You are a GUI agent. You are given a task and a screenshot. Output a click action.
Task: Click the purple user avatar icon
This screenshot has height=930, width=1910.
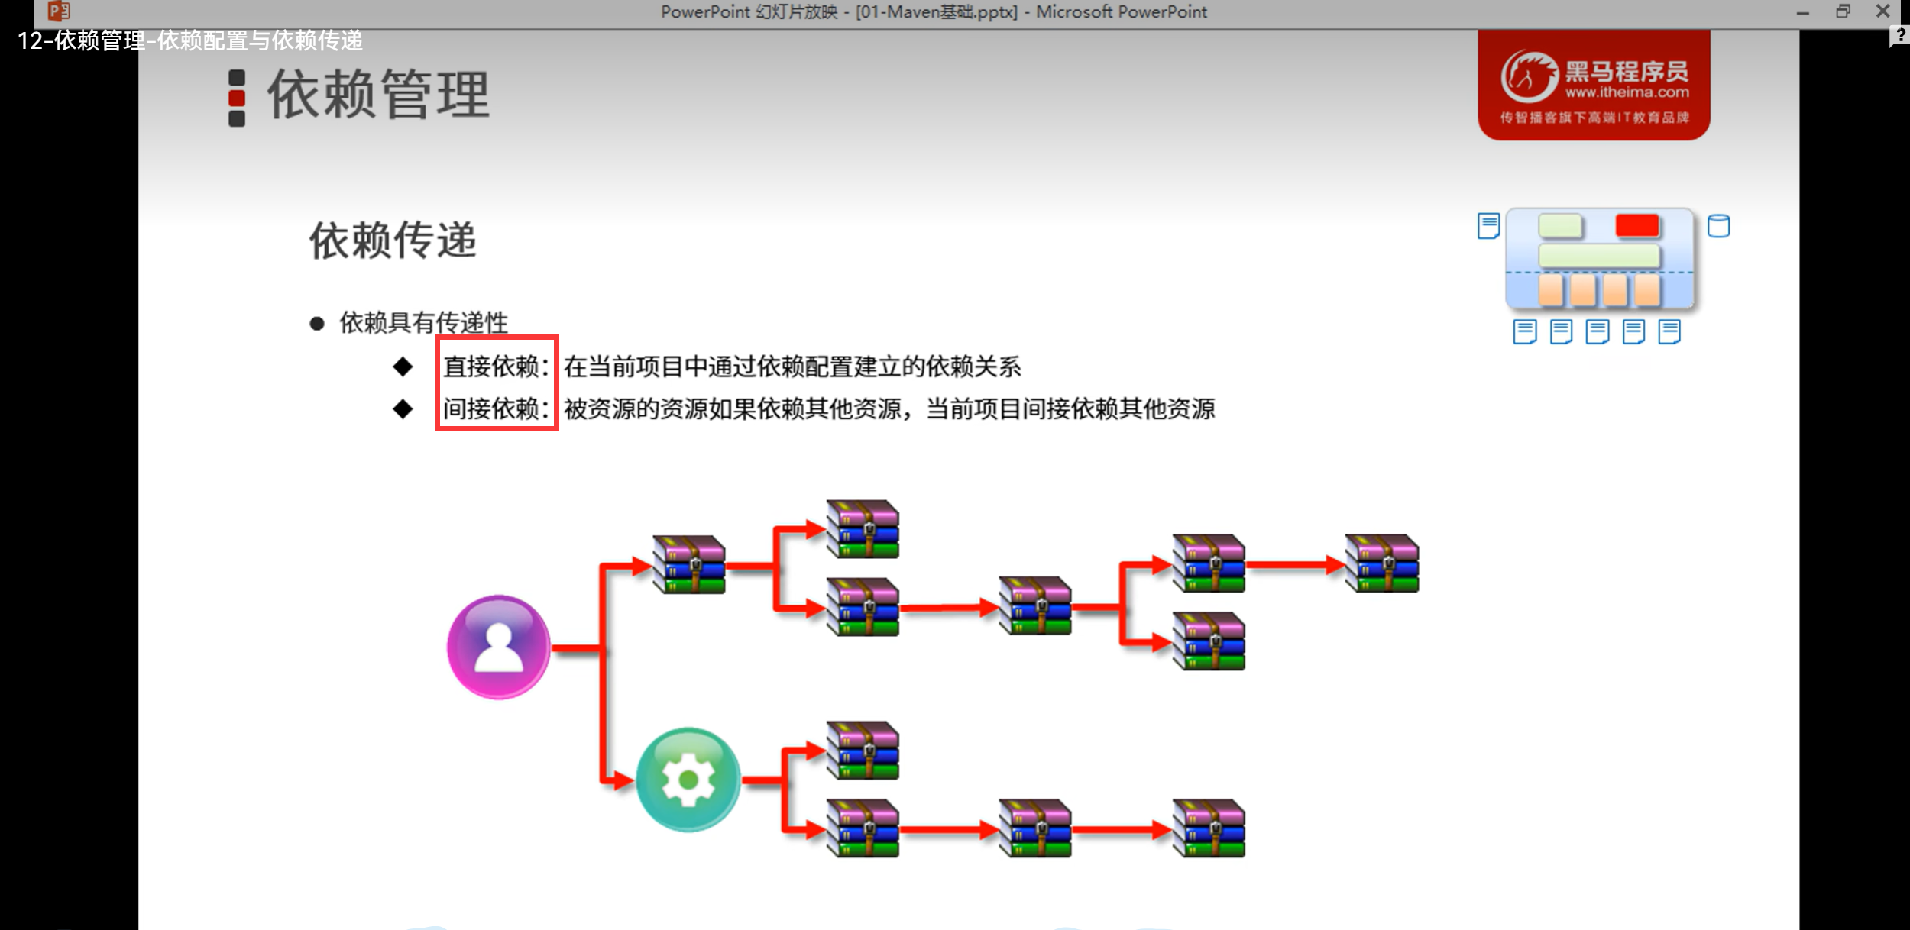498,647
